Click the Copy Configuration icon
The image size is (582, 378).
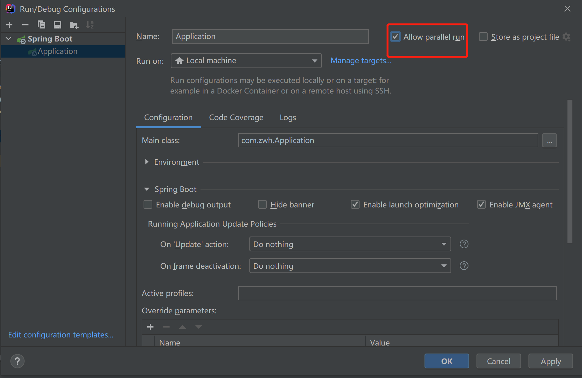41,25
